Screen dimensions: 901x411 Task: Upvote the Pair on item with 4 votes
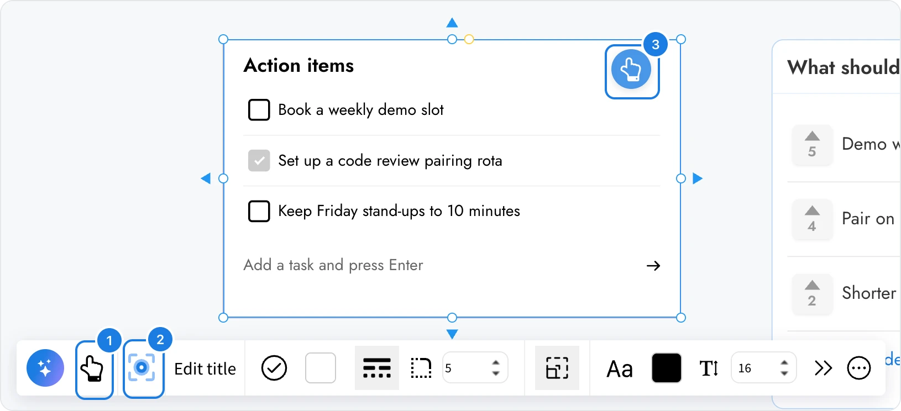point(812,219)
